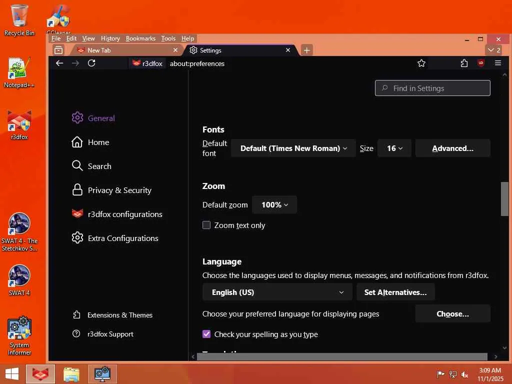
Task: Open the Default font dropdown
Action: (x=293, y=148)
